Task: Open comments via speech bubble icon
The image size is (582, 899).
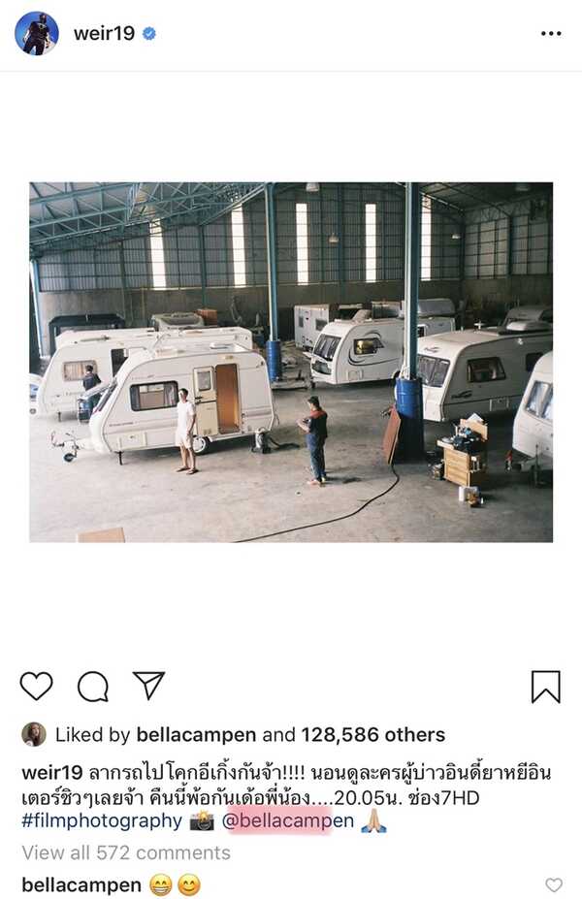Action: tap(93, 687)
